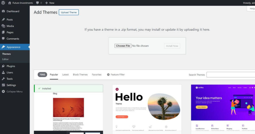The image size is (255, 134).
Task: Click the Settings sliders icon
Action: click(3, 85)
